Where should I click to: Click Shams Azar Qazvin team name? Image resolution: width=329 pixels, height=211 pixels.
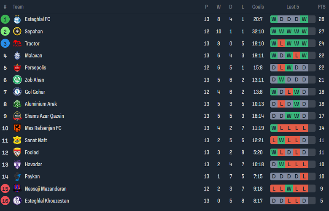coord(44,116)
